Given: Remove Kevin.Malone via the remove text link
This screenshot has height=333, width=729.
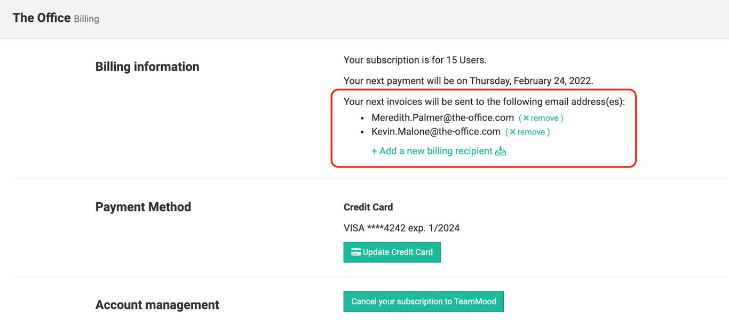Looking at the screenshot, I should click(x=531, y=132).
